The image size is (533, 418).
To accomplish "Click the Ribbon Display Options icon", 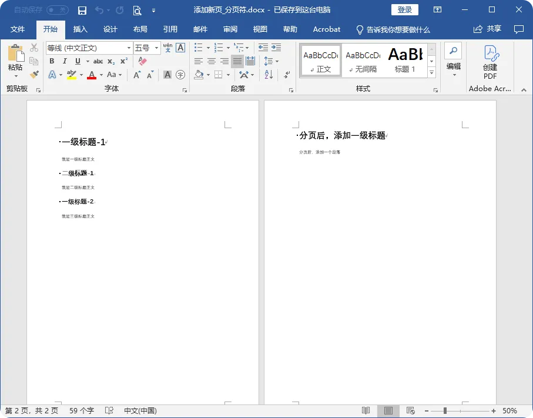I will pyautogui.click(x=437, y=9).
